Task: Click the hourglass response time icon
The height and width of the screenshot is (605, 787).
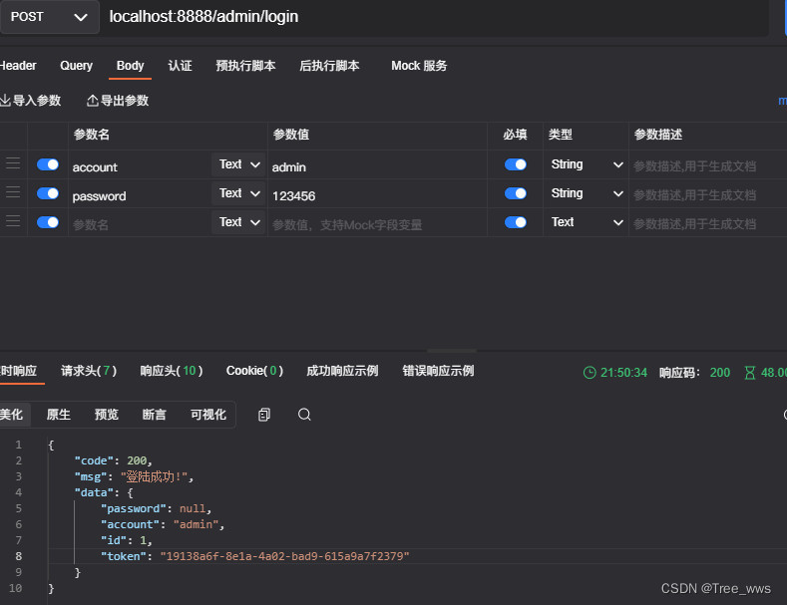Action: [x=750, y=373]
